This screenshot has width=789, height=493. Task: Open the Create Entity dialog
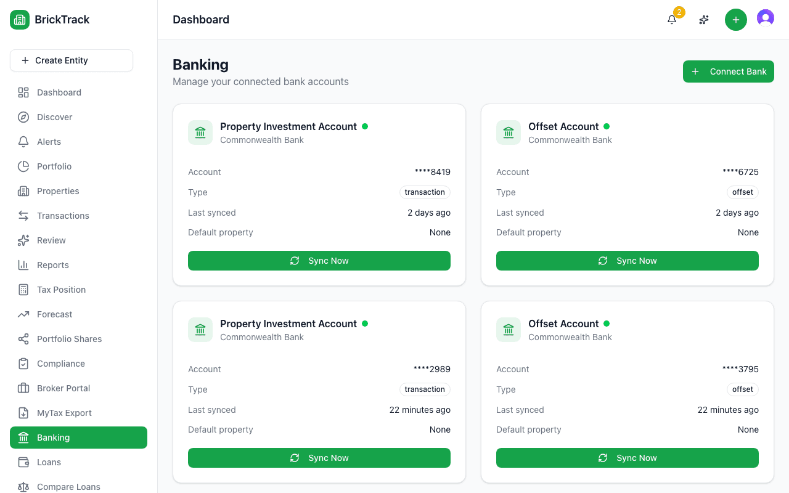pyautogui.click(x=71, y=60)
